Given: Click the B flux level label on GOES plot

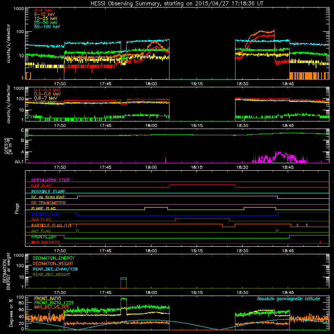Looking at the screenshot, I should (x=23, y=140).
